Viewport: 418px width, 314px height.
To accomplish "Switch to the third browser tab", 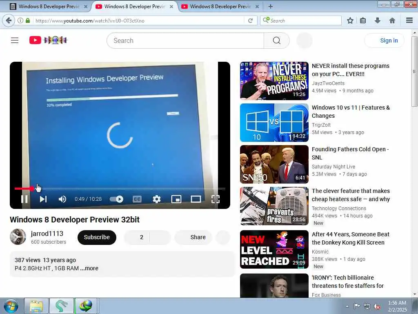I will (220, 7).
